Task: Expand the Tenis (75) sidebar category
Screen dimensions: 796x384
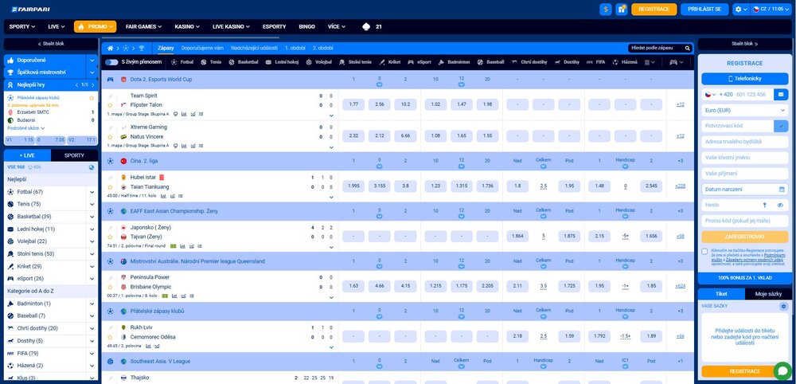Action: tap(92, 204)
